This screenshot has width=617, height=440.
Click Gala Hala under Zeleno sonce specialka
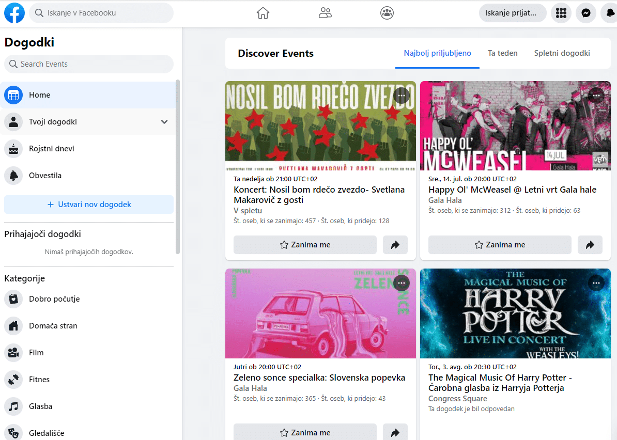click(x=250, y=388)
